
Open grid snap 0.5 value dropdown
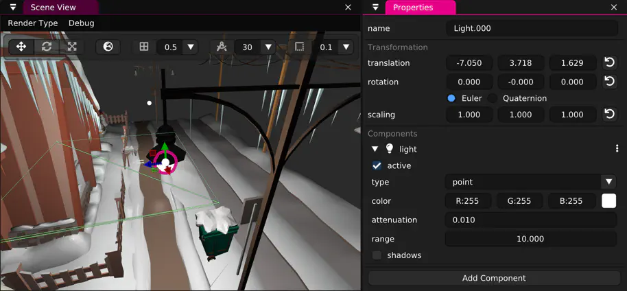(191, 47)
